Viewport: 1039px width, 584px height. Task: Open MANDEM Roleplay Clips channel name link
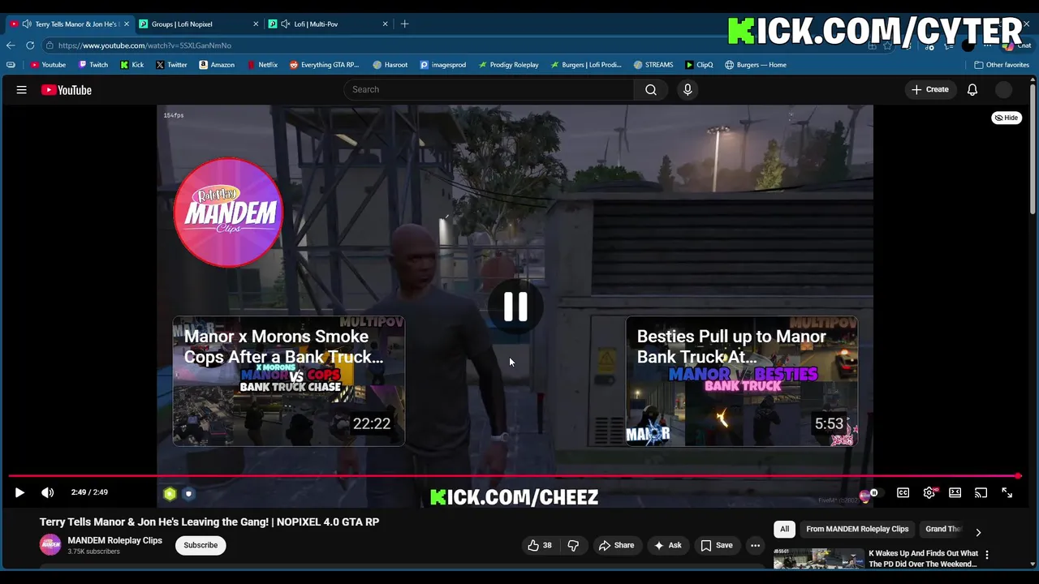coord(114,540)
